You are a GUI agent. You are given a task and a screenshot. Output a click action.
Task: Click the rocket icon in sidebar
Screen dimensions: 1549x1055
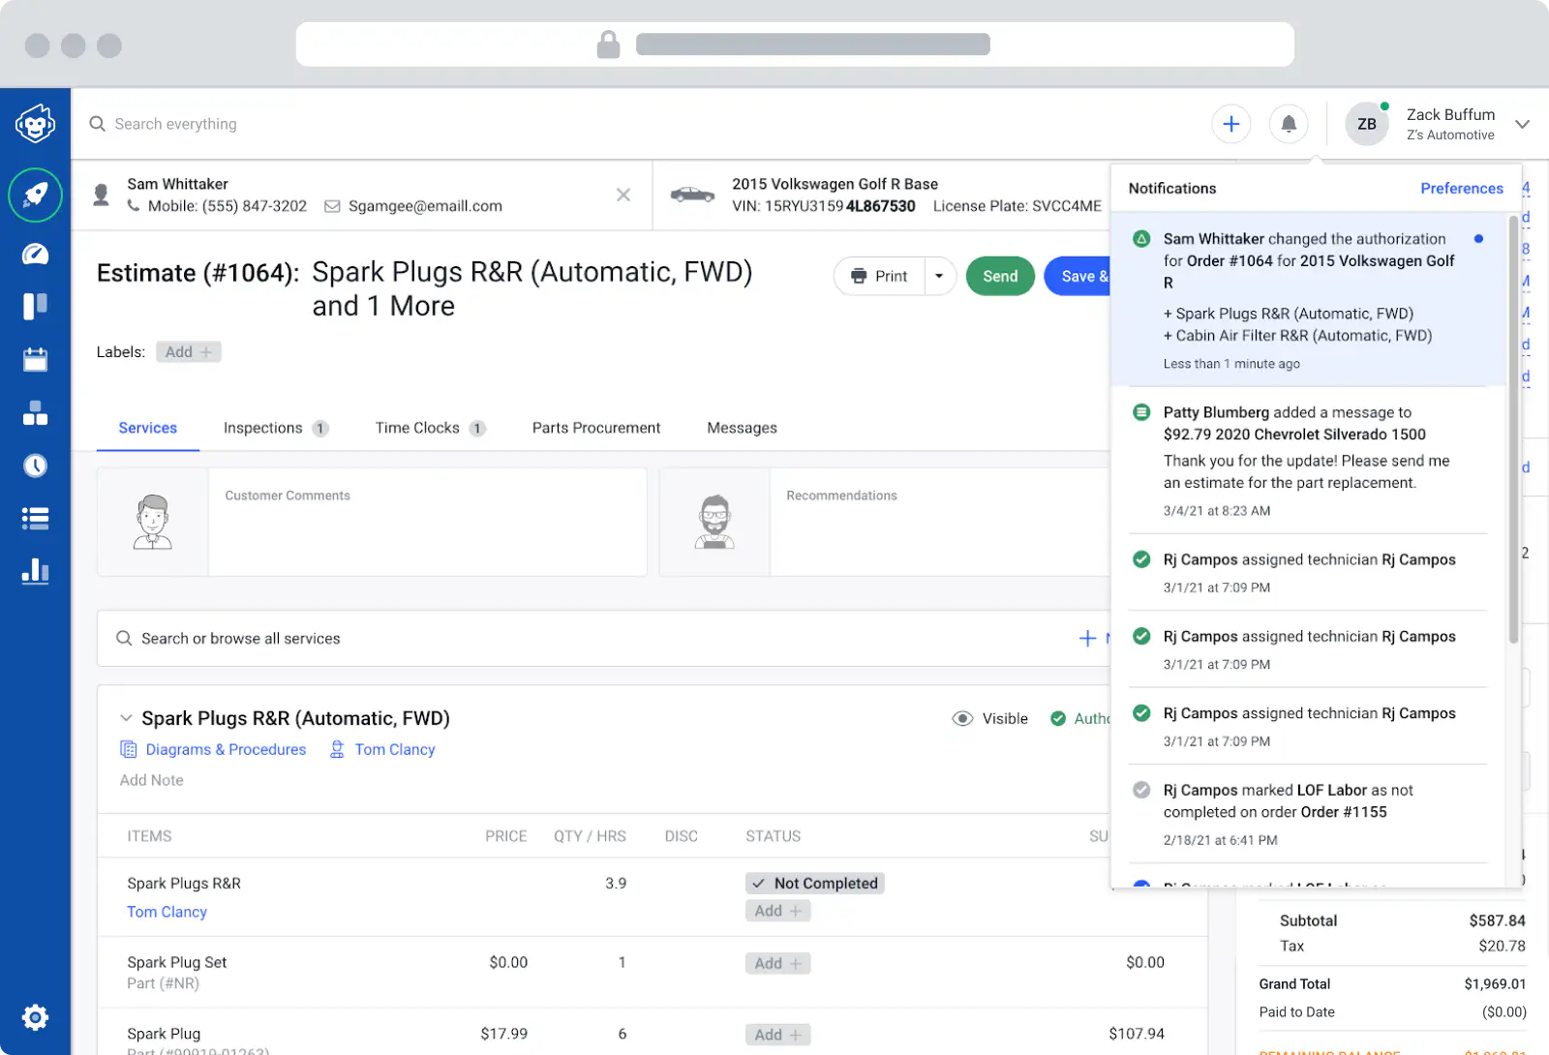click(36, 195)
